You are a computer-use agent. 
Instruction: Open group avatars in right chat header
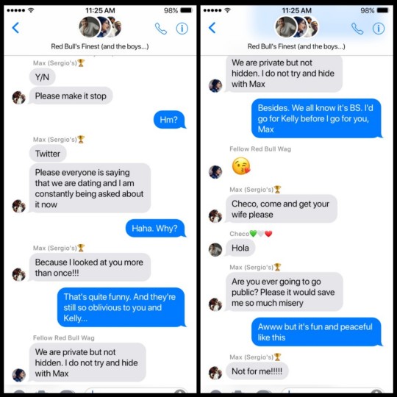coord(297,27)
